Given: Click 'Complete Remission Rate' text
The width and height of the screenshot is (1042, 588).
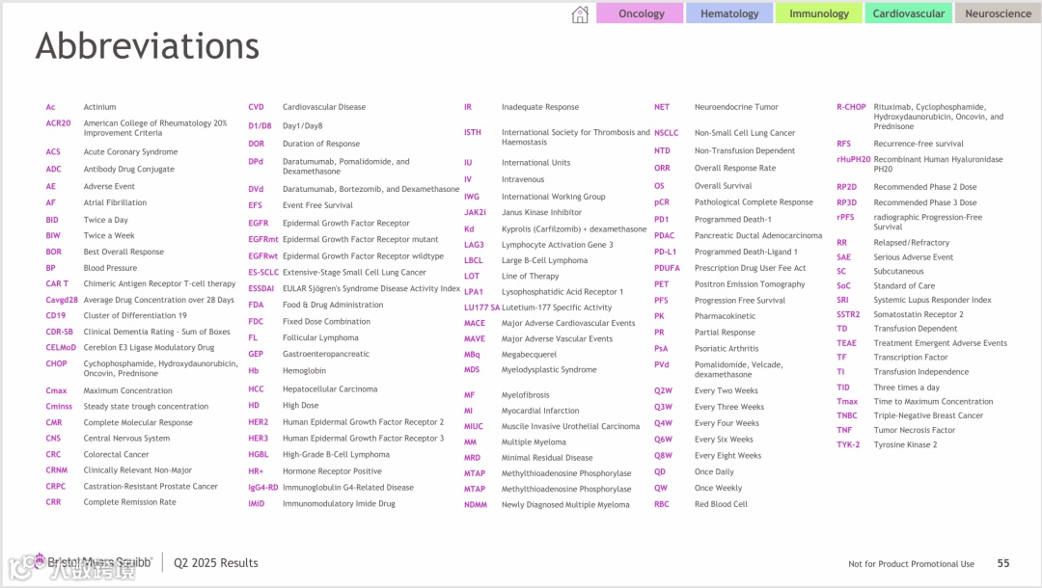Looking at the screenshot, I should tap(129, 502).
